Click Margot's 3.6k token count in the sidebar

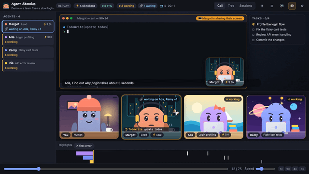click(48, 24)
